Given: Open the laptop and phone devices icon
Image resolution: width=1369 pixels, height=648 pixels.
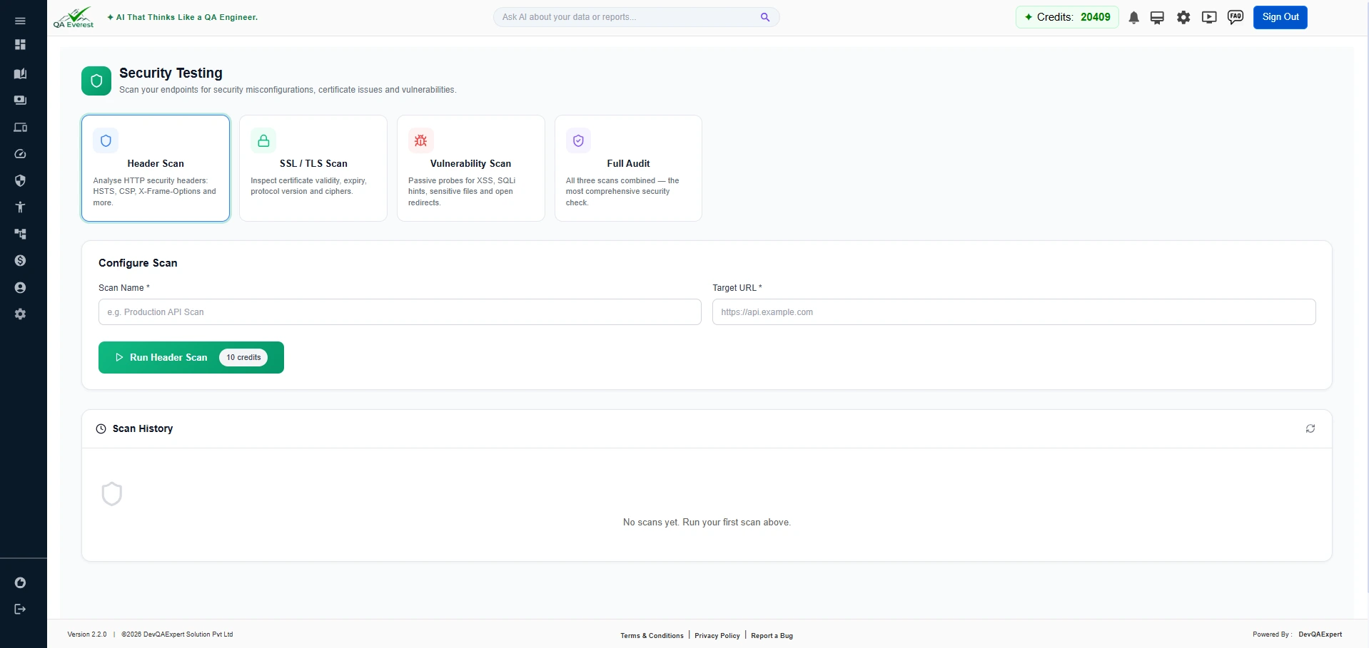Looking at the screenshot, I should coord(20,128).
